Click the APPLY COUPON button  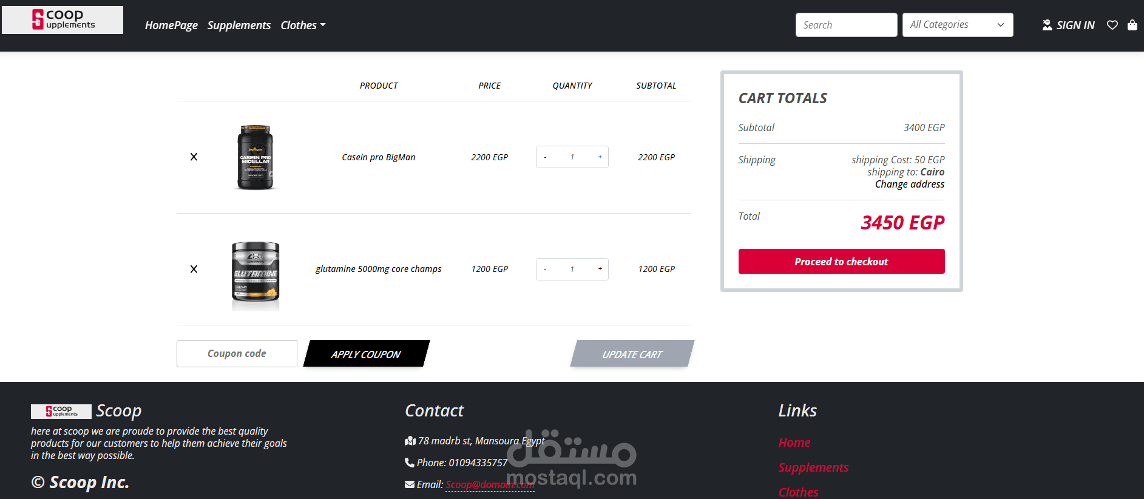point(366,353)
